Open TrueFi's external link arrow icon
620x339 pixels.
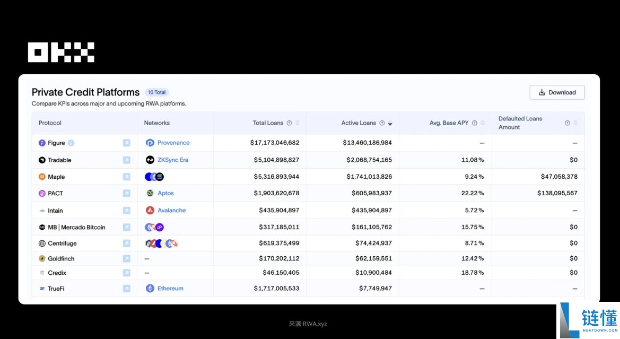[126, 289]
